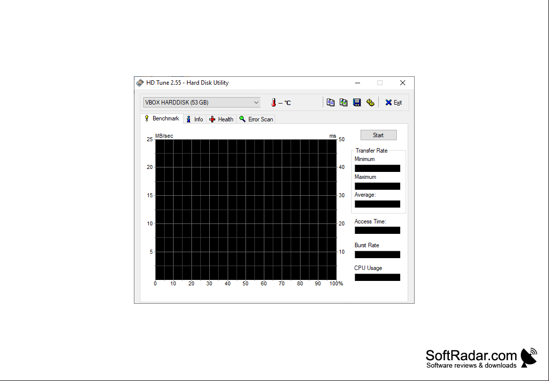This screenshot has width=549, height=381.
Task: Click the 'CPU Usage' label
Action: coord(368,268)
